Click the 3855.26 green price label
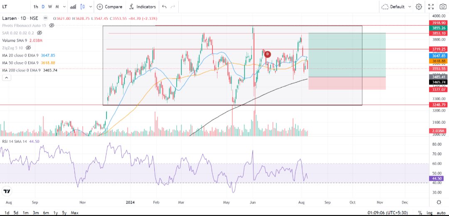 (x=438, y=28)
